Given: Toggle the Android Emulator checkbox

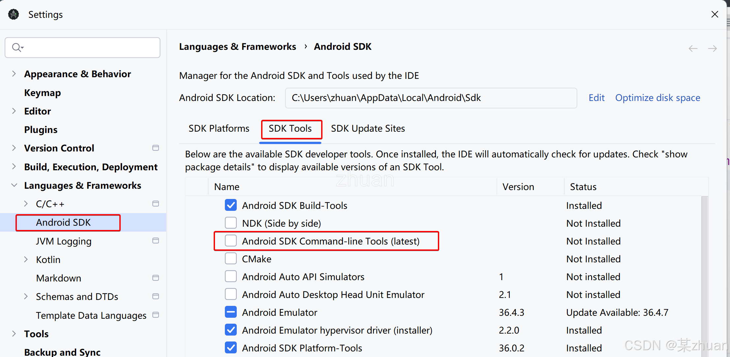Looking at the screenshot, I should [231, 312].
